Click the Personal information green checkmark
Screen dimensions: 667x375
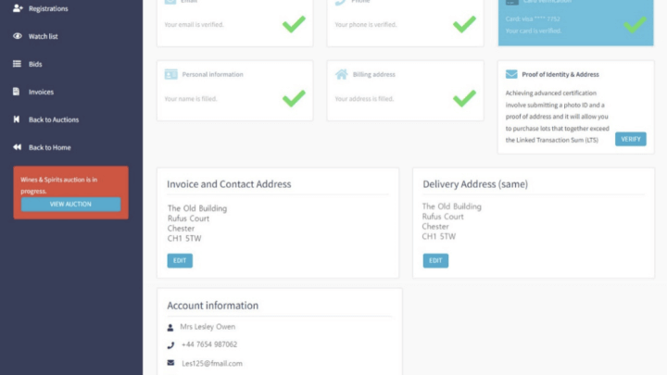point(294,97)
